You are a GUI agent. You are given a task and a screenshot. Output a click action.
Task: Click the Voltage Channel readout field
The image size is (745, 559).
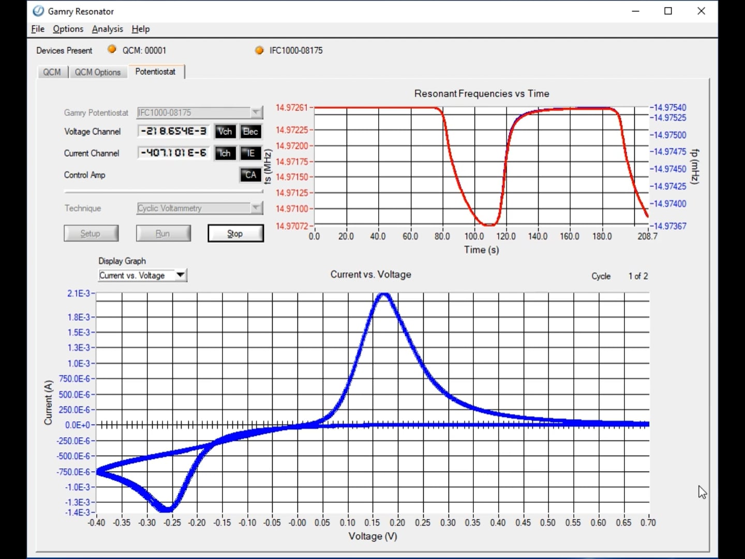pos(174,131)
